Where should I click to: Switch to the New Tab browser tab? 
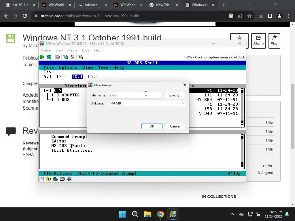pyautogui.click(x=163, y=5)
